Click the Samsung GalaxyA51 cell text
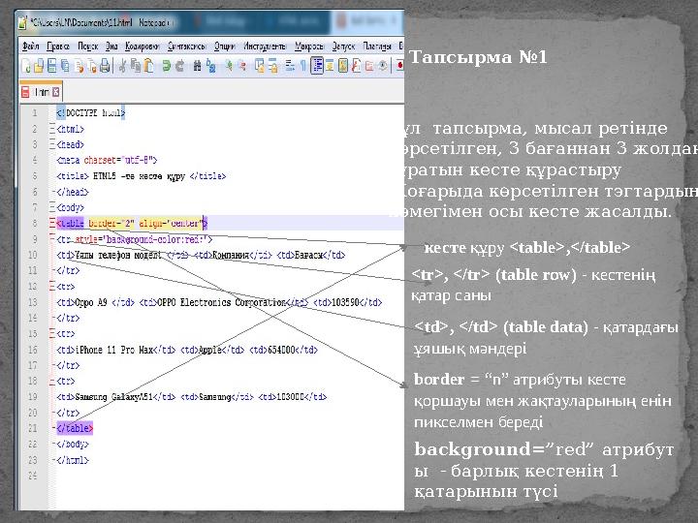 pyautogui.click(x=114, y=397)
